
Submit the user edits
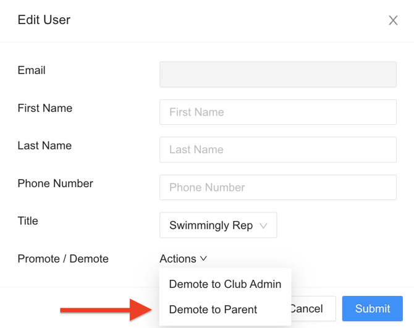click(x=372, y=308)
